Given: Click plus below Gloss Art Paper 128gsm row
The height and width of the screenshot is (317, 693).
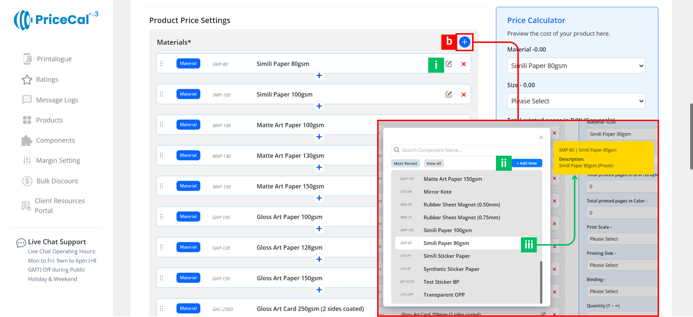Looking at the screenshot, I should 319,259.
